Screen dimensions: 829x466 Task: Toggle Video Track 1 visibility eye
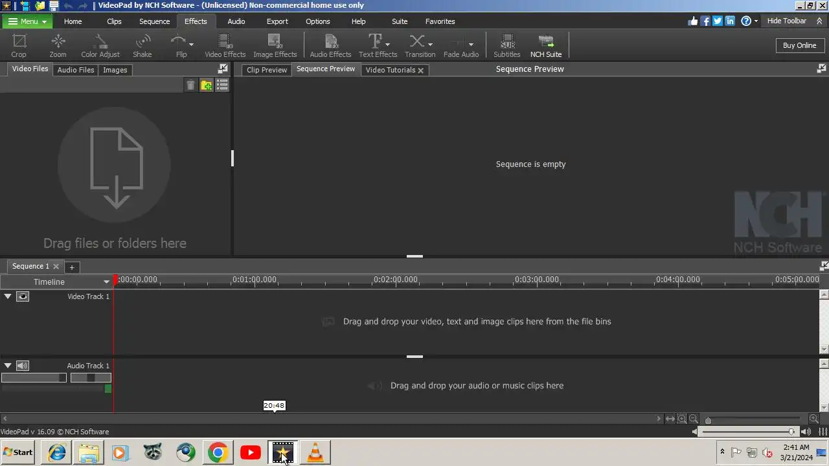click(23, 296)
